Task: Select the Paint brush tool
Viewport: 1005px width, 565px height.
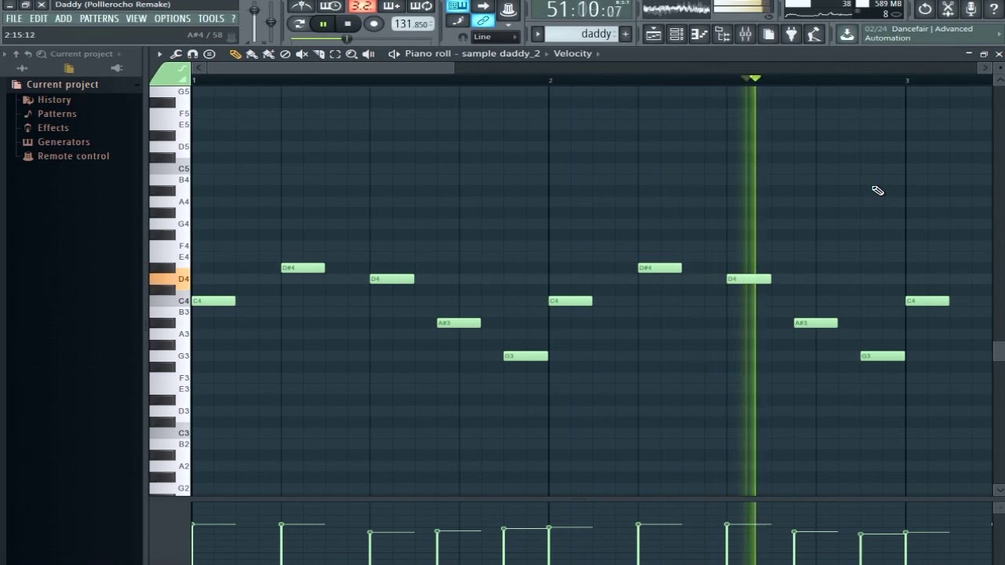Action: pos(251,54)
